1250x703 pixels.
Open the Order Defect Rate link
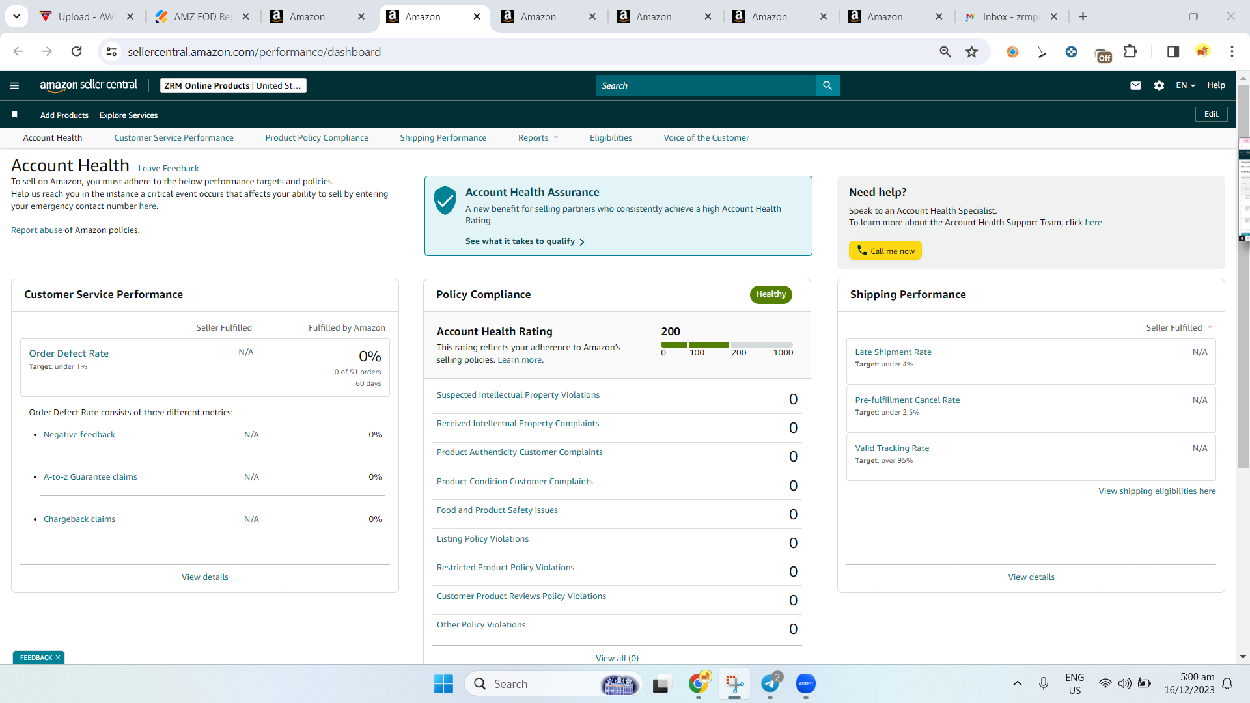tap(69, 353)
